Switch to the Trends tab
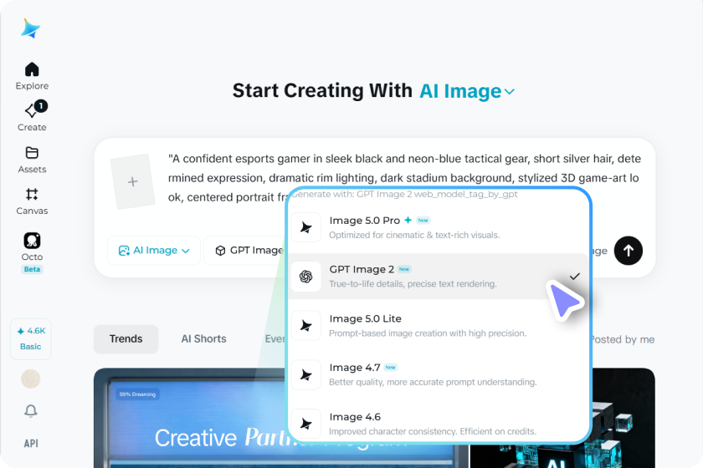The height and width of the screenshot is (468, 703). (x=126, y=339)
